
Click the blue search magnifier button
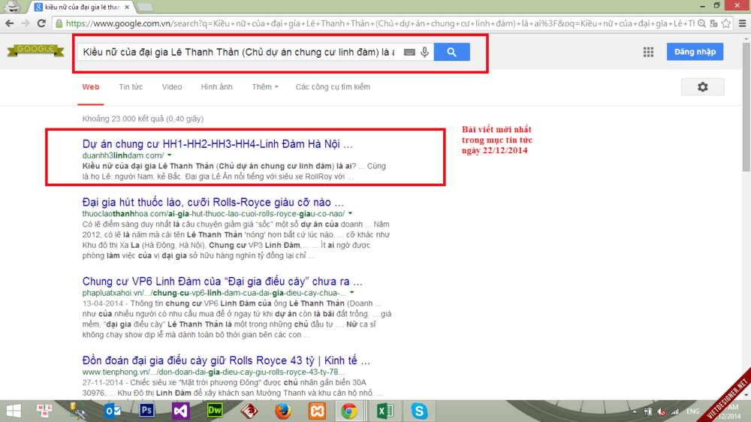pos(451,52)
